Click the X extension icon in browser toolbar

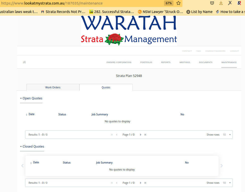(x=230, y=3)
